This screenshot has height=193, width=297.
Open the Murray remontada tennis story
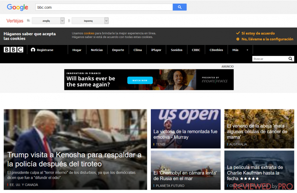point(185,134)
